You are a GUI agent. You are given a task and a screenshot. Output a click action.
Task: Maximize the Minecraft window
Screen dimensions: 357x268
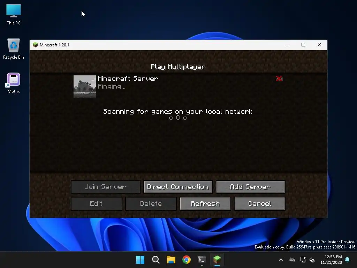pyautogui.click(x=303, y=45)
